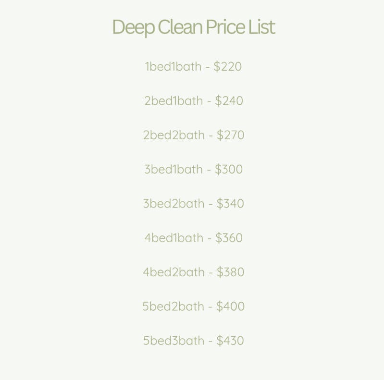The height and width of the screenshot is (380, 384).
Task: Select the $240 price
Action: point(229,101)
